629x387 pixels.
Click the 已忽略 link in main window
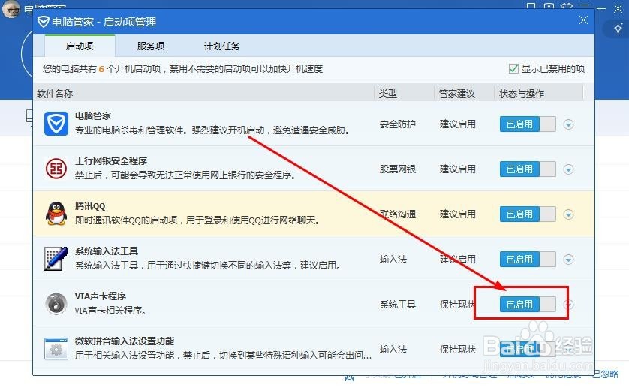pos(605,373)
